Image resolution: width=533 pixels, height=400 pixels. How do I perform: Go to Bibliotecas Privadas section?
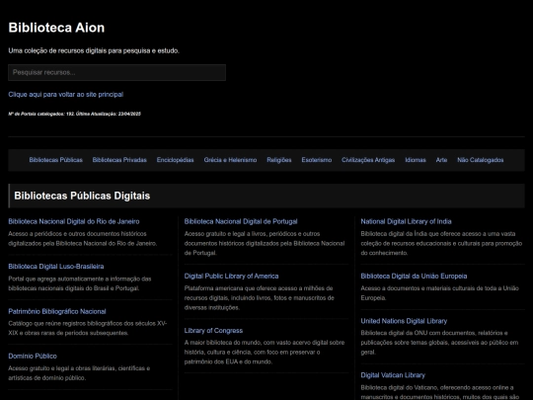click(119, 160)
